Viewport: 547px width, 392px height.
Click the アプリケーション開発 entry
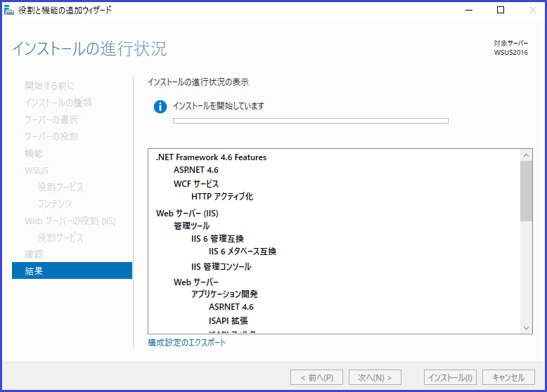point(224,294)
